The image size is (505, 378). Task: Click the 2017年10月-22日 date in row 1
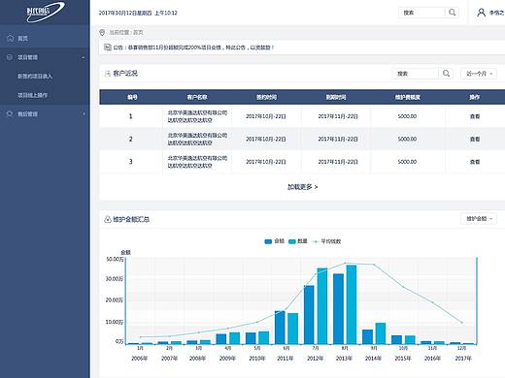[x=266, y=116]
